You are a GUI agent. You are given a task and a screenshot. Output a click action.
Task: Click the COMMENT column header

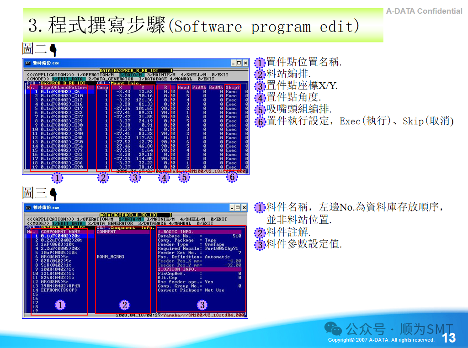click(x=106, y=232)
